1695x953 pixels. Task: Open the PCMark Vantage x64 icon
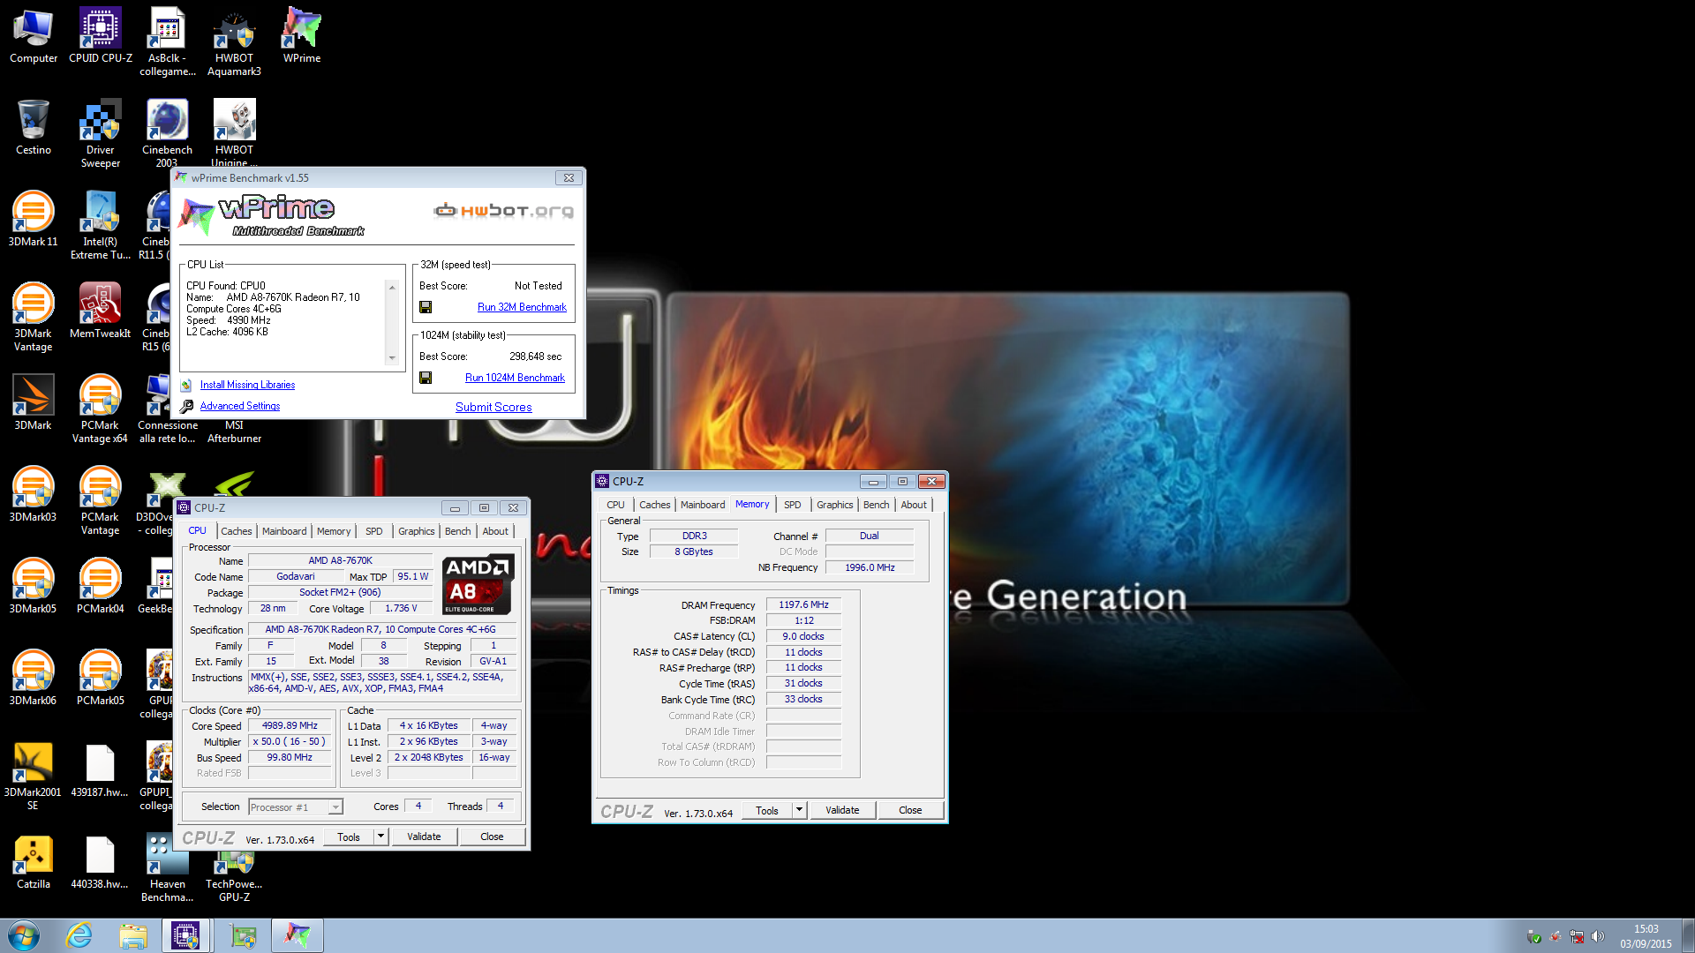(x=101, y=409)
